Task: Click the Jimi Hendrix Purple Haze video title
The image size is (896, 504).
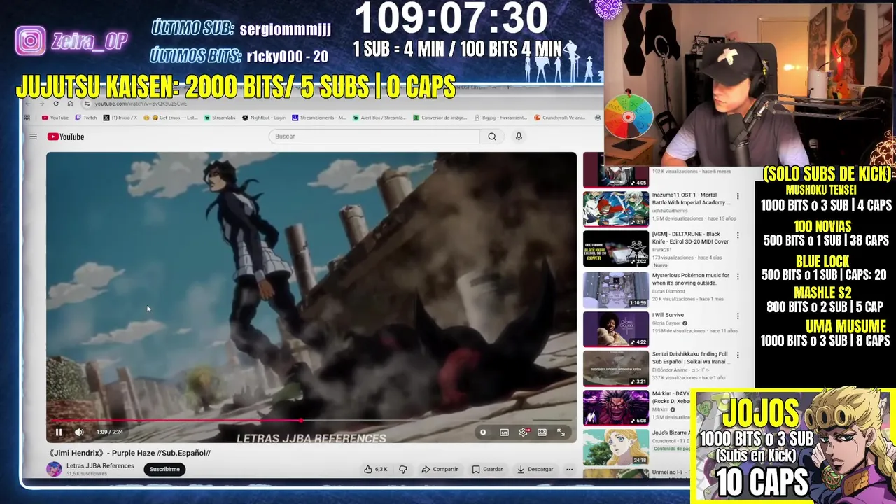Action: coord(129,453)
